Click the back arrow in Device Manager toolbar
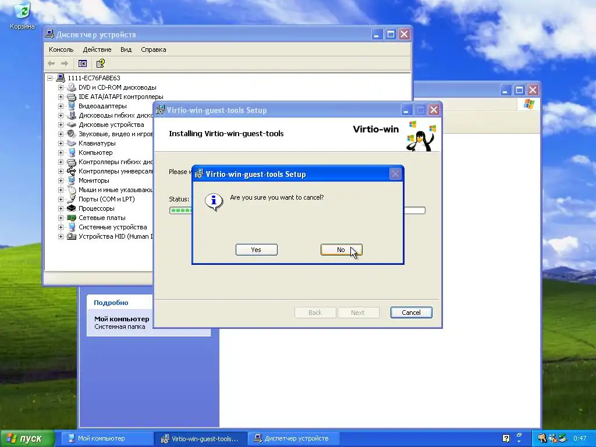Image resolution: width=596 pixels, height=447 pixels. pyautogui.click(x=51, y=63)
